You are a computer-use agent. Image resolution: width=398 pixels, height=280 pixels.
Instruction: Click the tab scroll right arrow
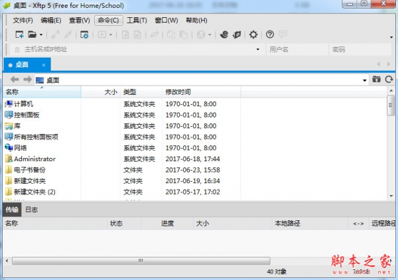point(388,64)
